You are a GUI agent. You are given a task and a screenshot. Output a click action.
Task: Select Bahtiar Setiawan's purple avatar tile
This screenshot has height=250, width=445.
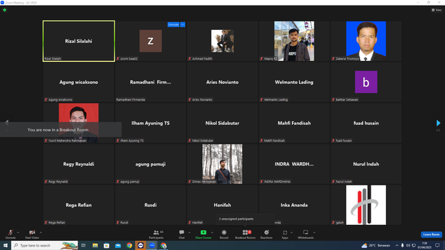(x=366, y=82)
